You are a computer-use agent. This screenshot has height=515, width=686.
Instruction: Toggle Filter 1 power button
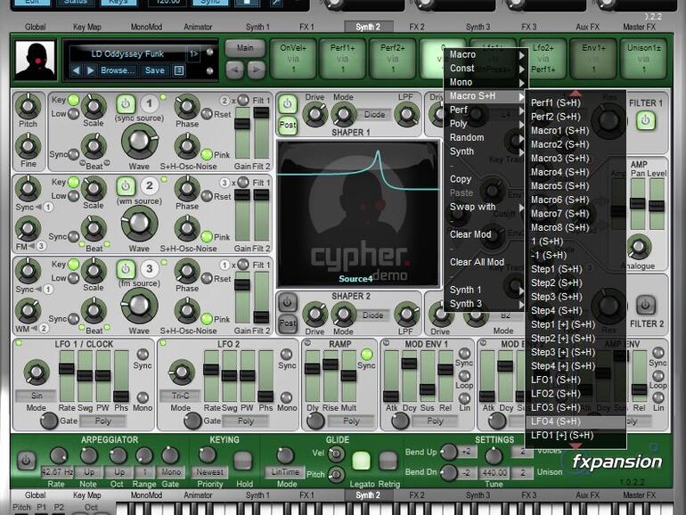646,120
